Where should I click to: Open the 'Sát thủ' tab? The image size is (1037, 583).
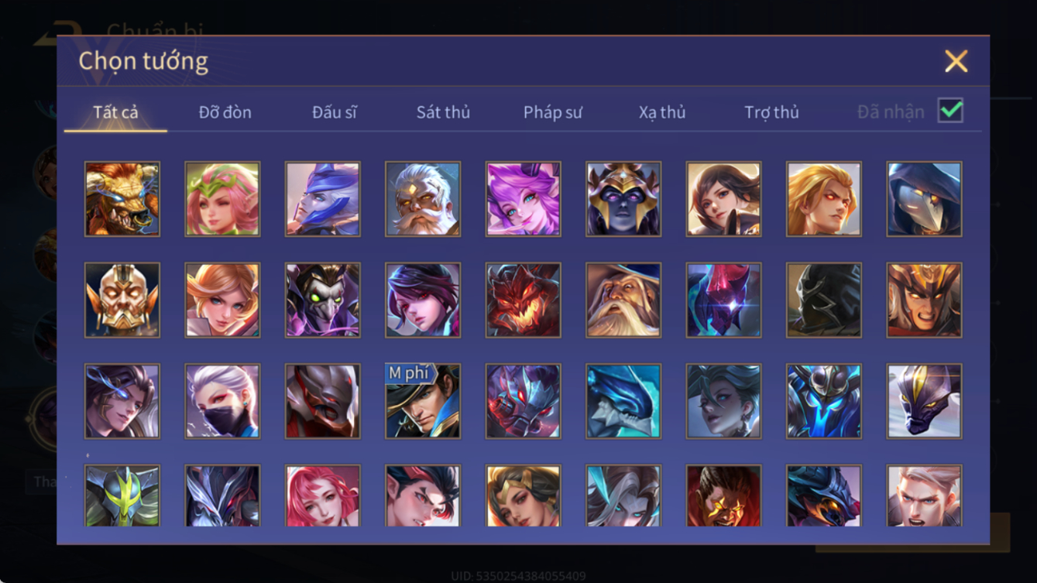point(443,112)
